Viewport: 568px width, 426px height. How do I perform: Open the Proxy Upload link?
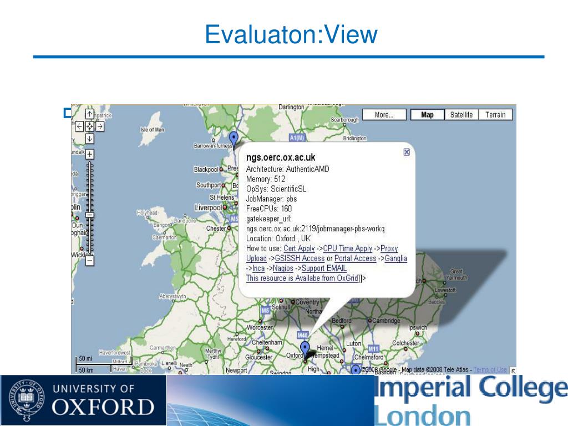click(389, 248)
